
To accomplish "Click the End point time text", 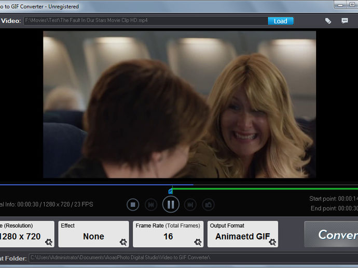I will [334, 209].
